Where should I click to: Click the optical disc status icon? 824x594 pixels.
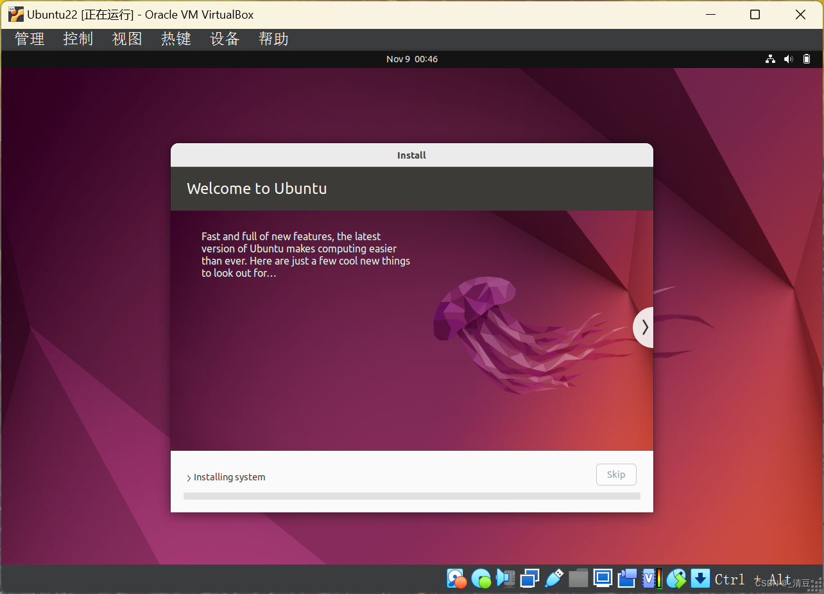(x=481, y=579)
